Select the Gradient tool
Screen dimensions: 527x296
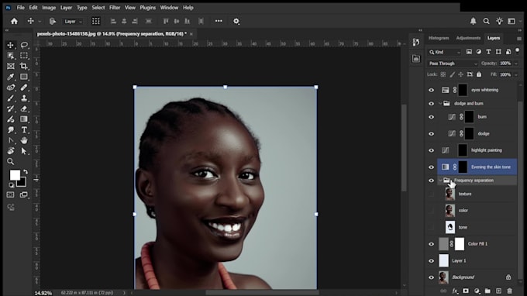pyautogui.click(x=24, y=119)
